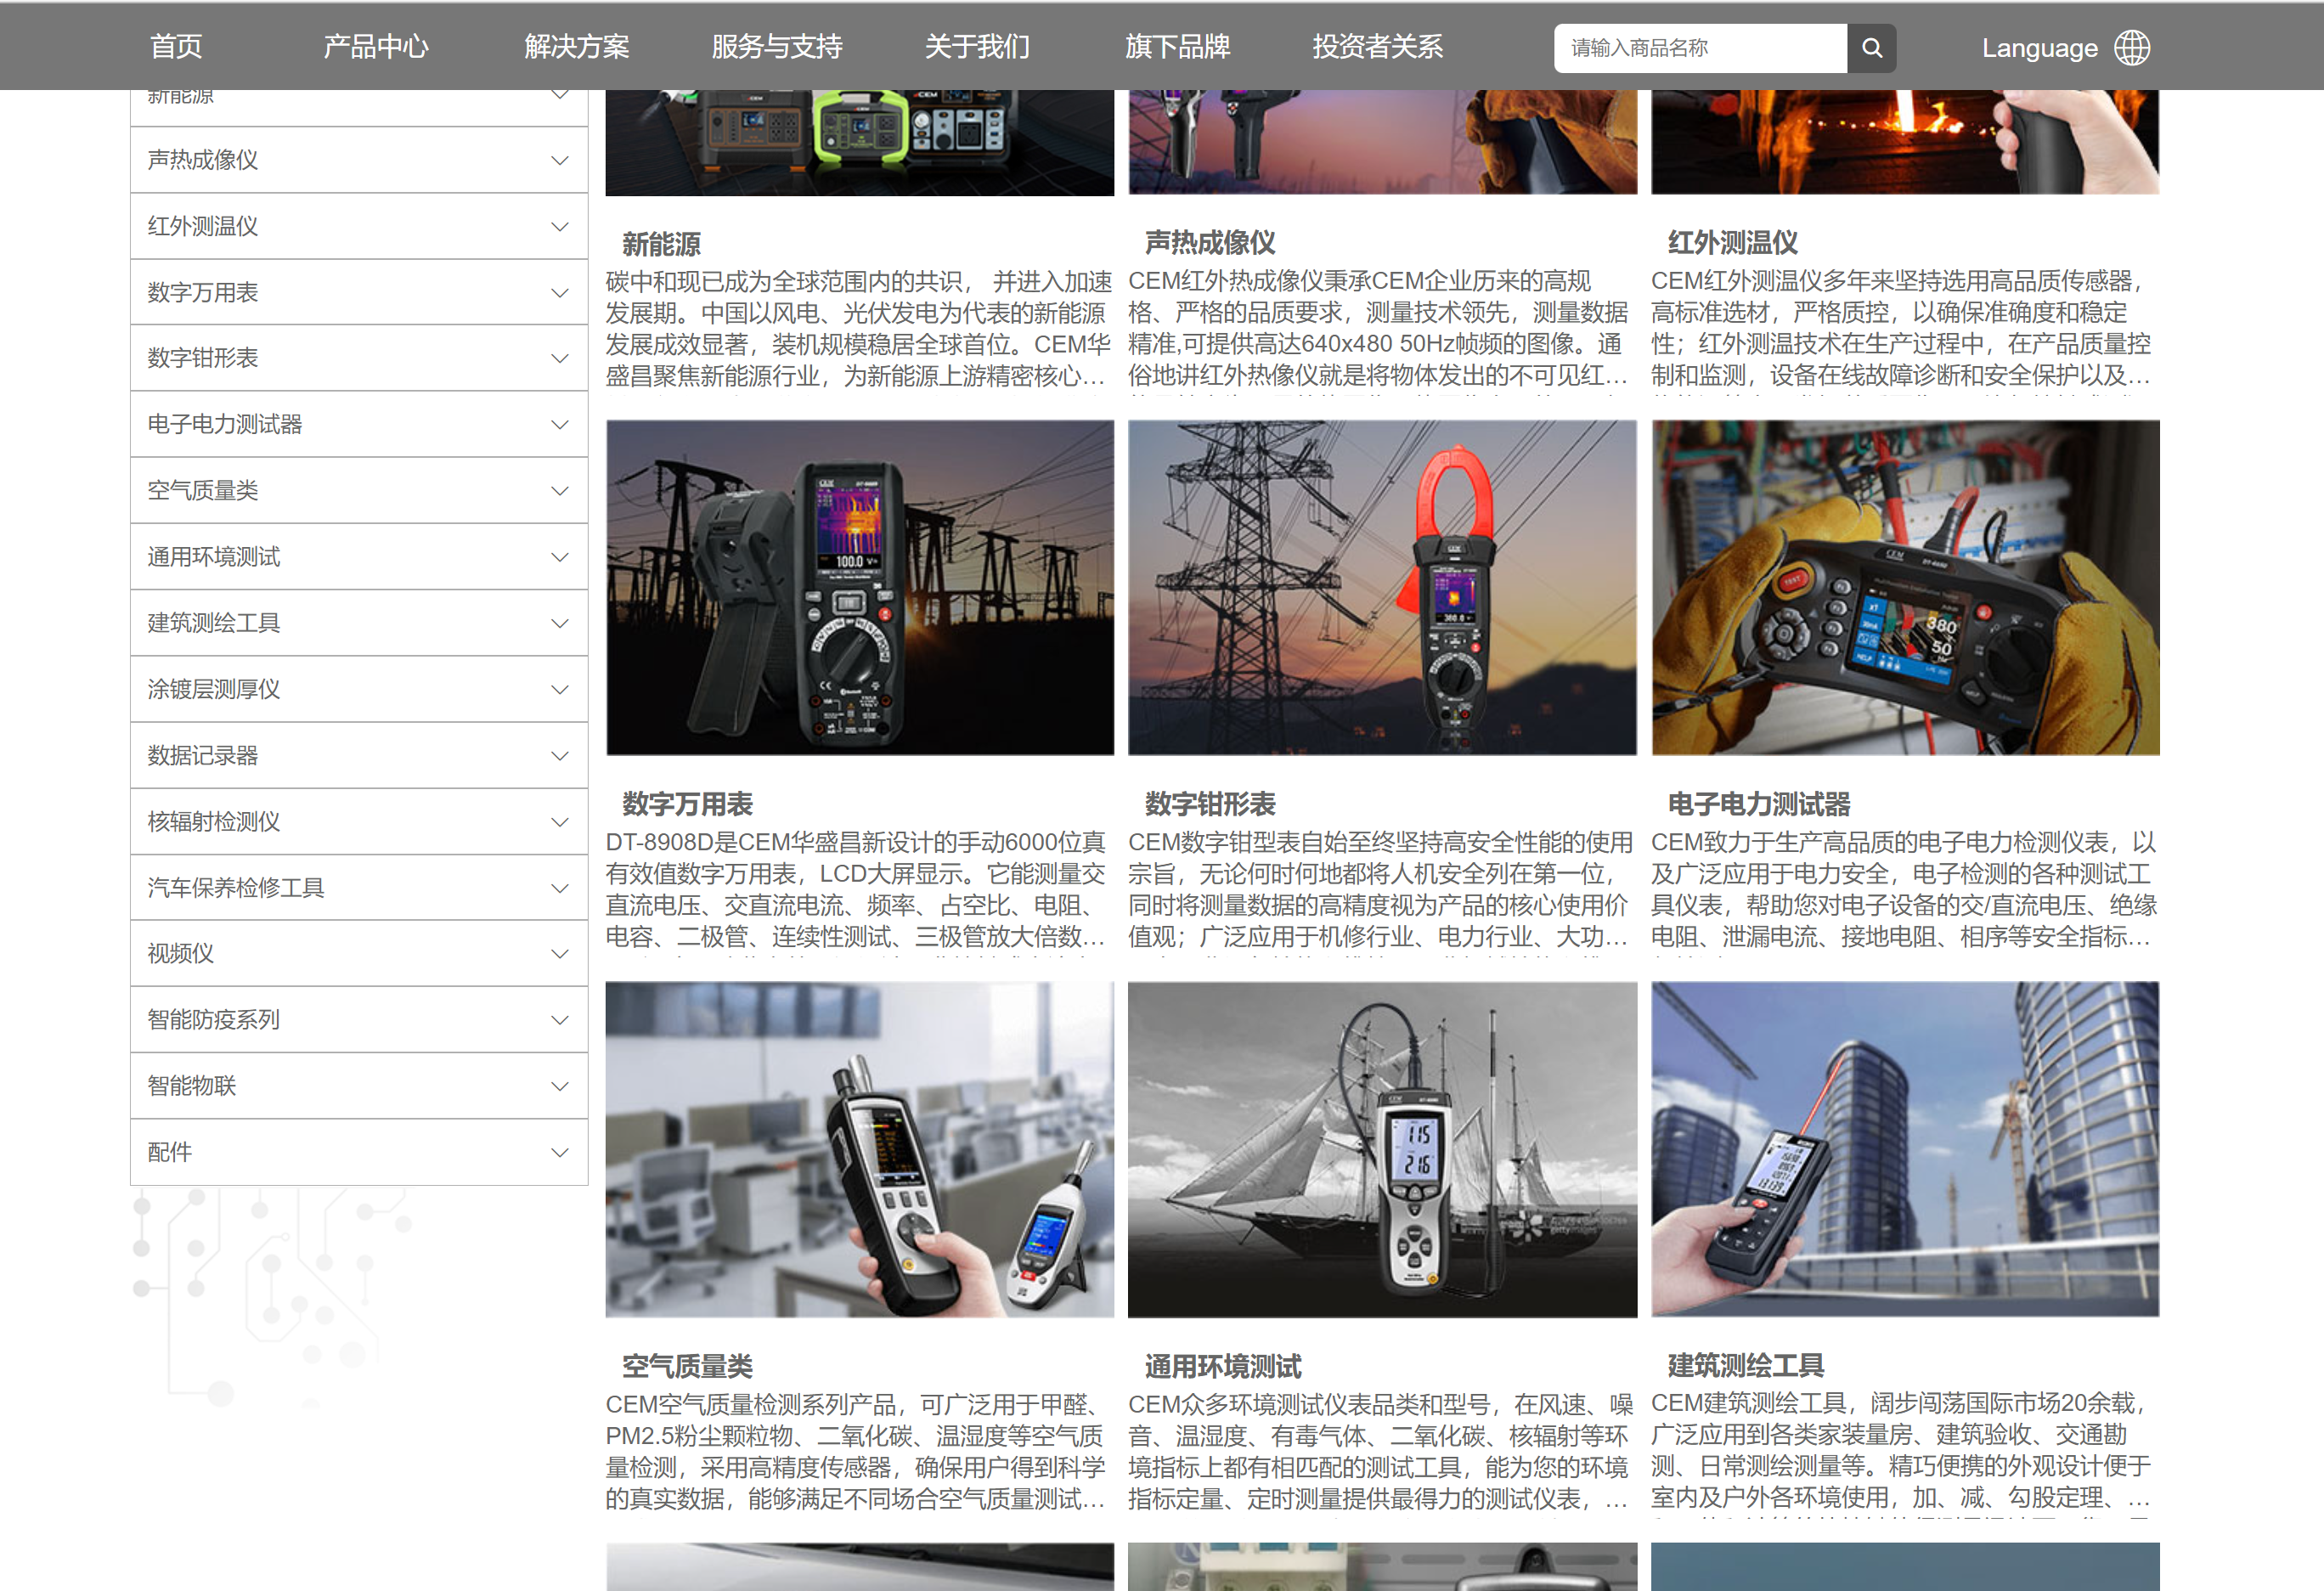The height and width of the screenshot is (1591, 2324).
Task: Select 声热成像仪 label in sidebar
Action: pyautogui.click(x=203, y=160)
